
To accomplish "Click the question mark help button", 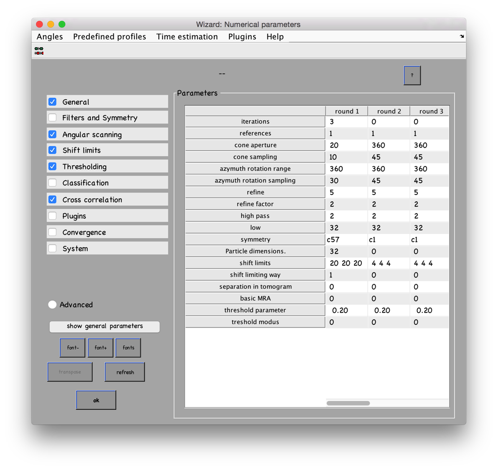I will pyautogui.click(x=412, y=75).
